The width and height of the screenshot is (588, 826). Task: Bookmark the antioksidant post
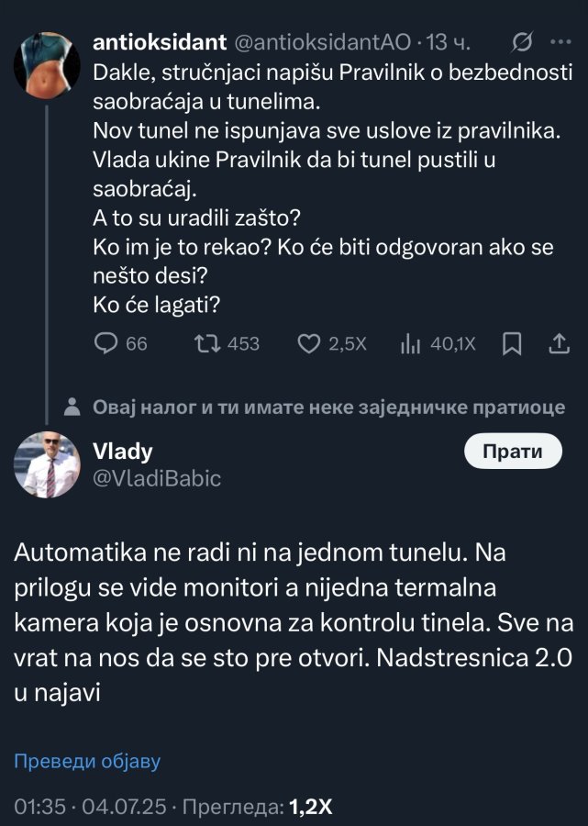pyautogui.click(x=513, y=344)
